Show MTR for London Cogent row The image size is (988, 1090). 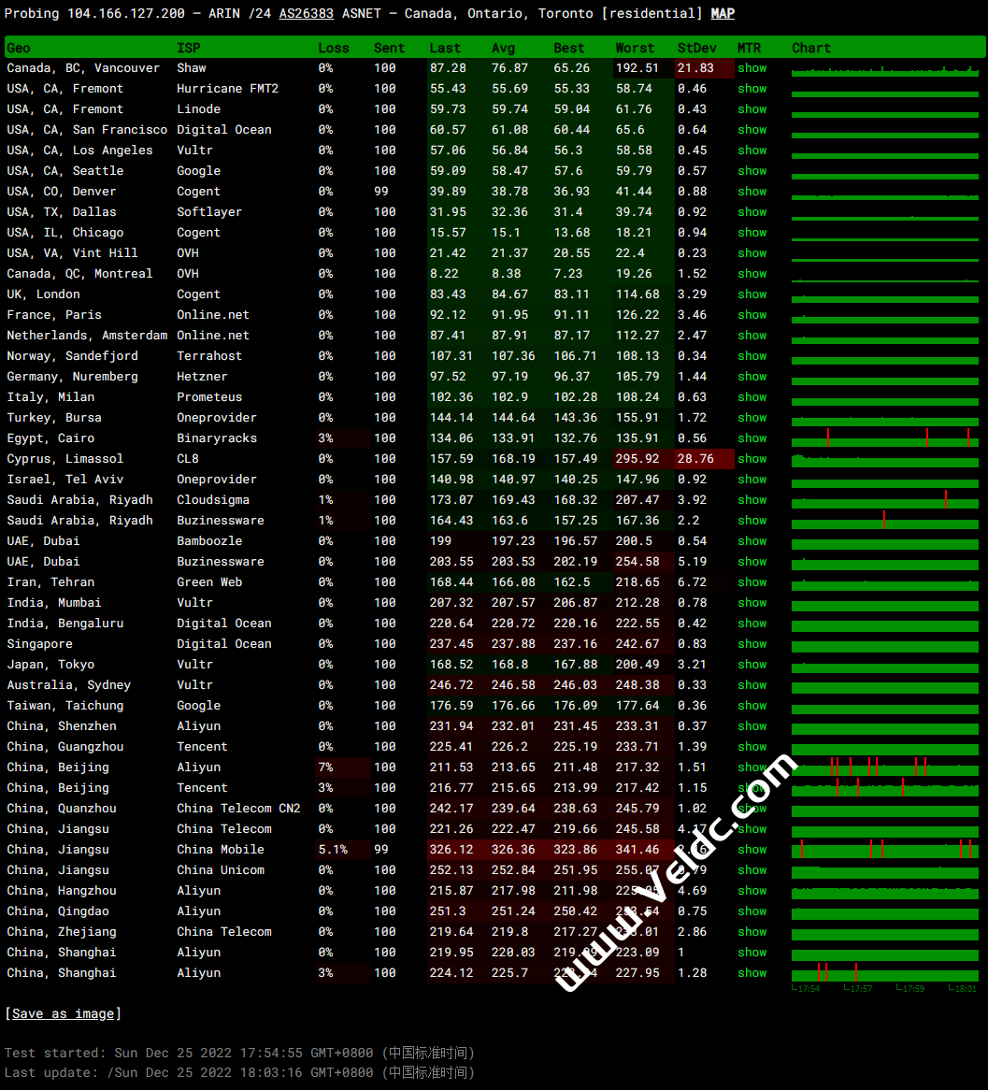[x=752, y=294]
